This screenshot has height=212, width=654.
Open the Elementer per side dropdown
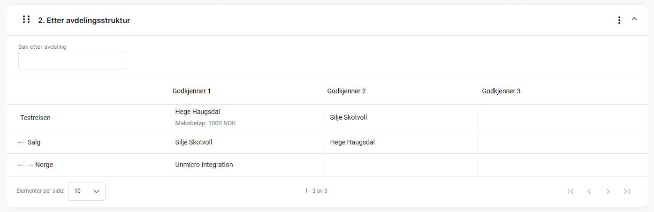(x=87, y=191)
